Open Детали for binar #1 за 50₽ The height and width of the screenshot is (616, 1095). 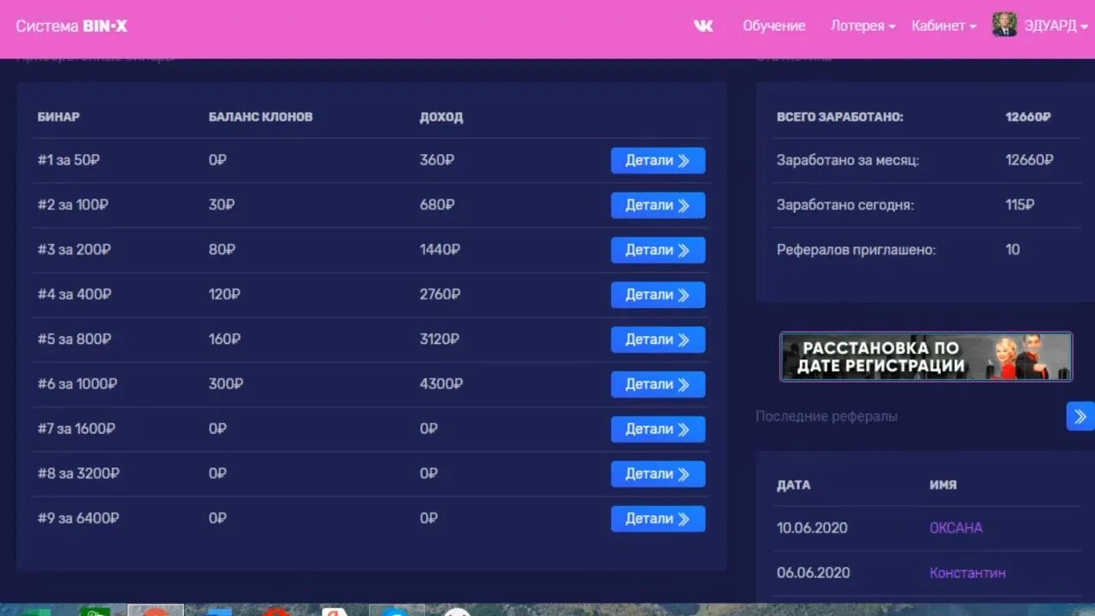pyautogui.click(x=658, y=160)
